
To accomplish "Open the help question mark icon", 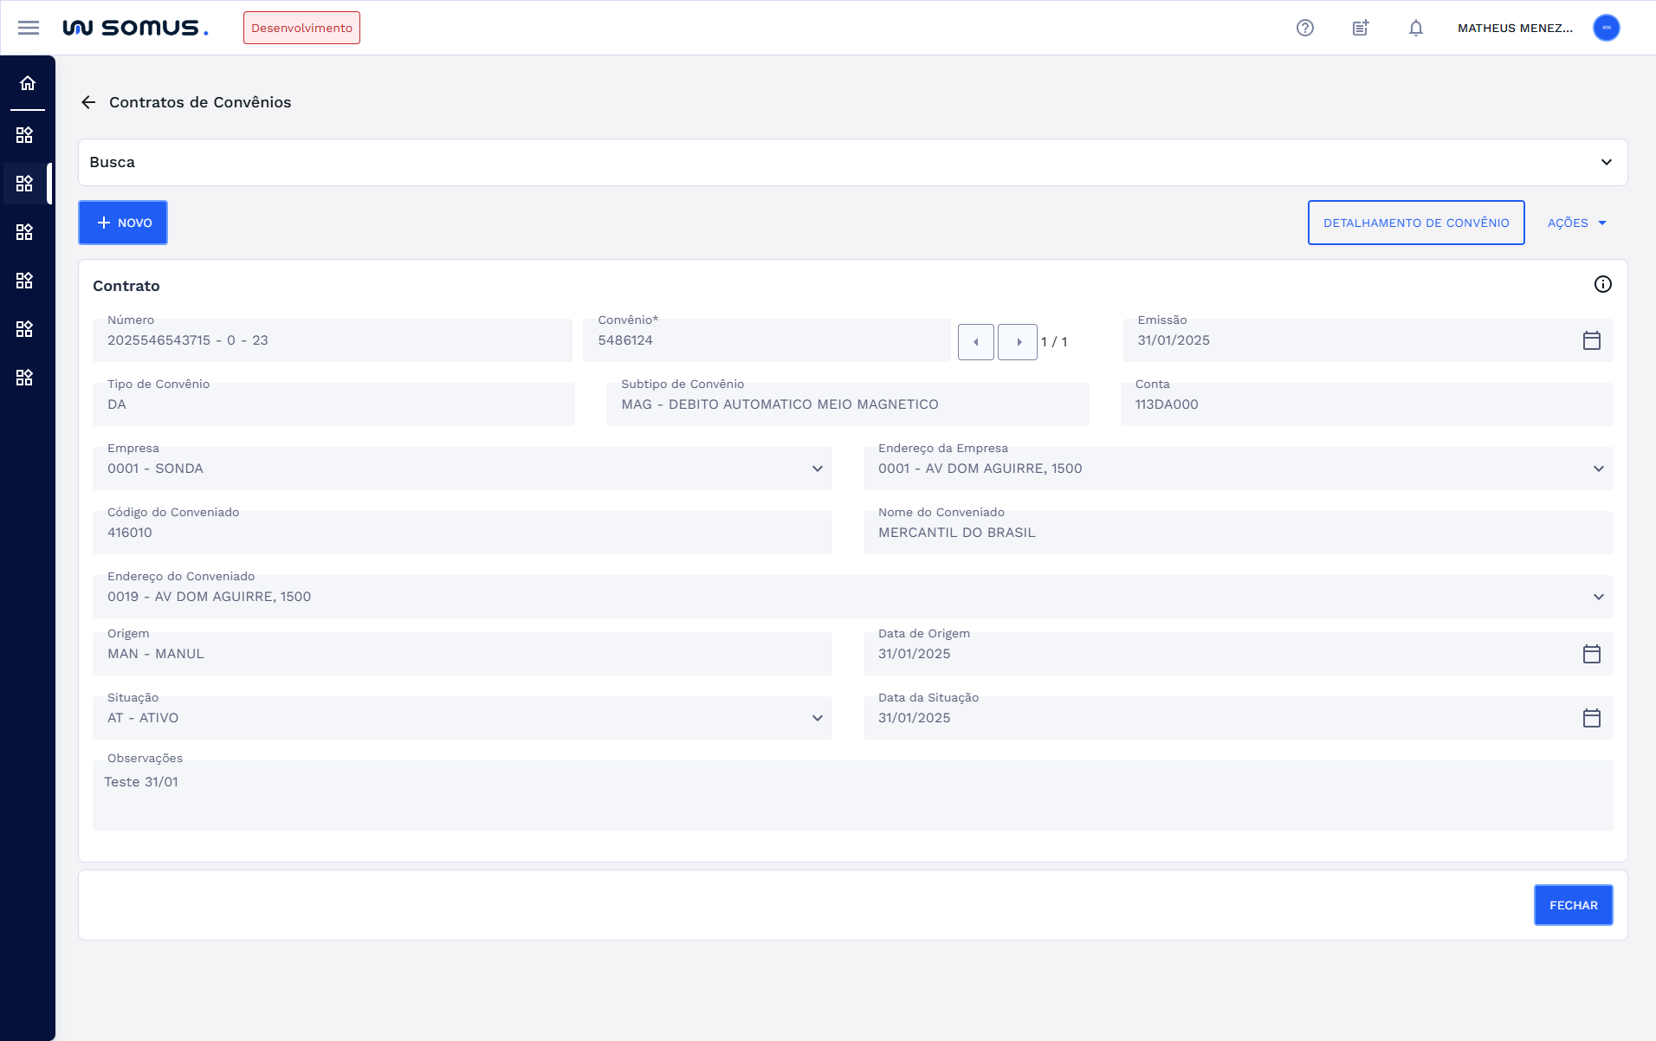I will [1305, 28].
